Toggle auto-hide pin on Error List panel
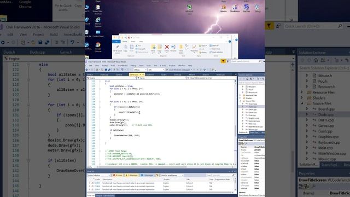 click(x=232, y=171)
